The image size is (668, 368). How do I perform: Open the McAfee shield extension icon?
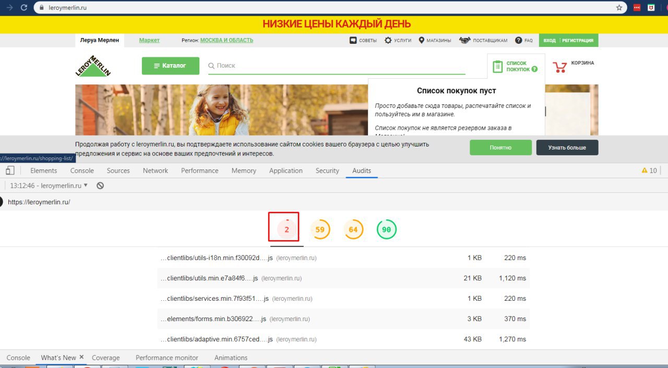click(651, 8)
